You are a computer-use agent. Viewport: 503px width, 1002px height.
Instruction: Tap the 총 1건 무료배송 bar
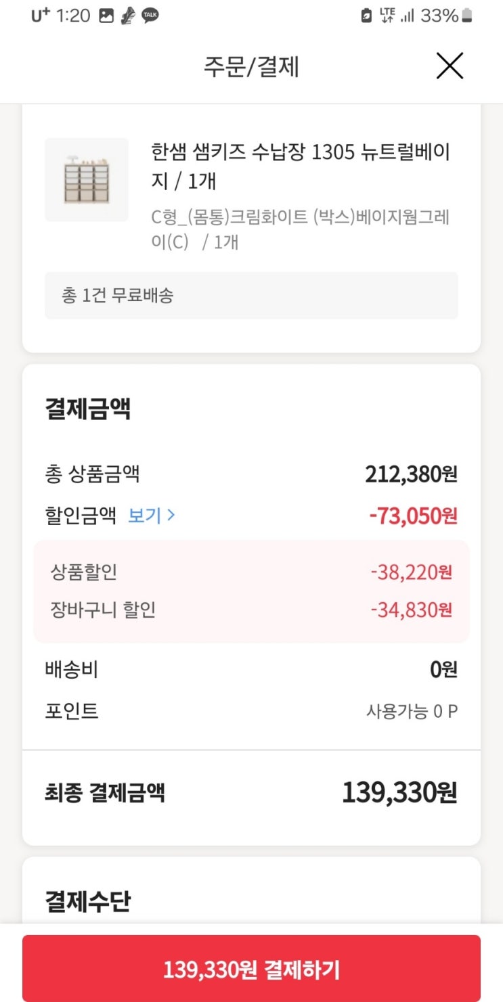pos(251,296)
